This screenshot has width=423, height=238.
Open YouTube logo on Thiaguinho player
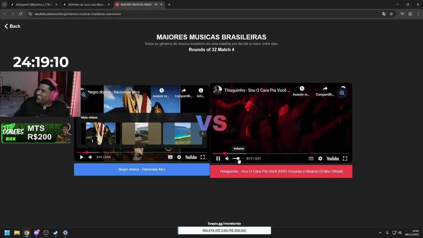333,159
